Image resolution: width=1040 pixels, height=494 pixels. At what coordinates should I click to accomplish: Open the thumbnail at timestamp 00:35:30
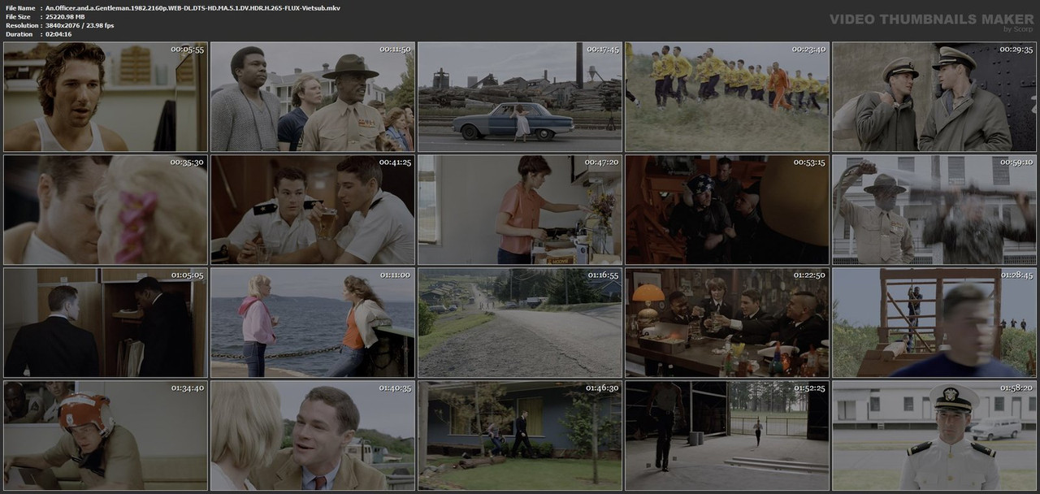pos(106,210)
